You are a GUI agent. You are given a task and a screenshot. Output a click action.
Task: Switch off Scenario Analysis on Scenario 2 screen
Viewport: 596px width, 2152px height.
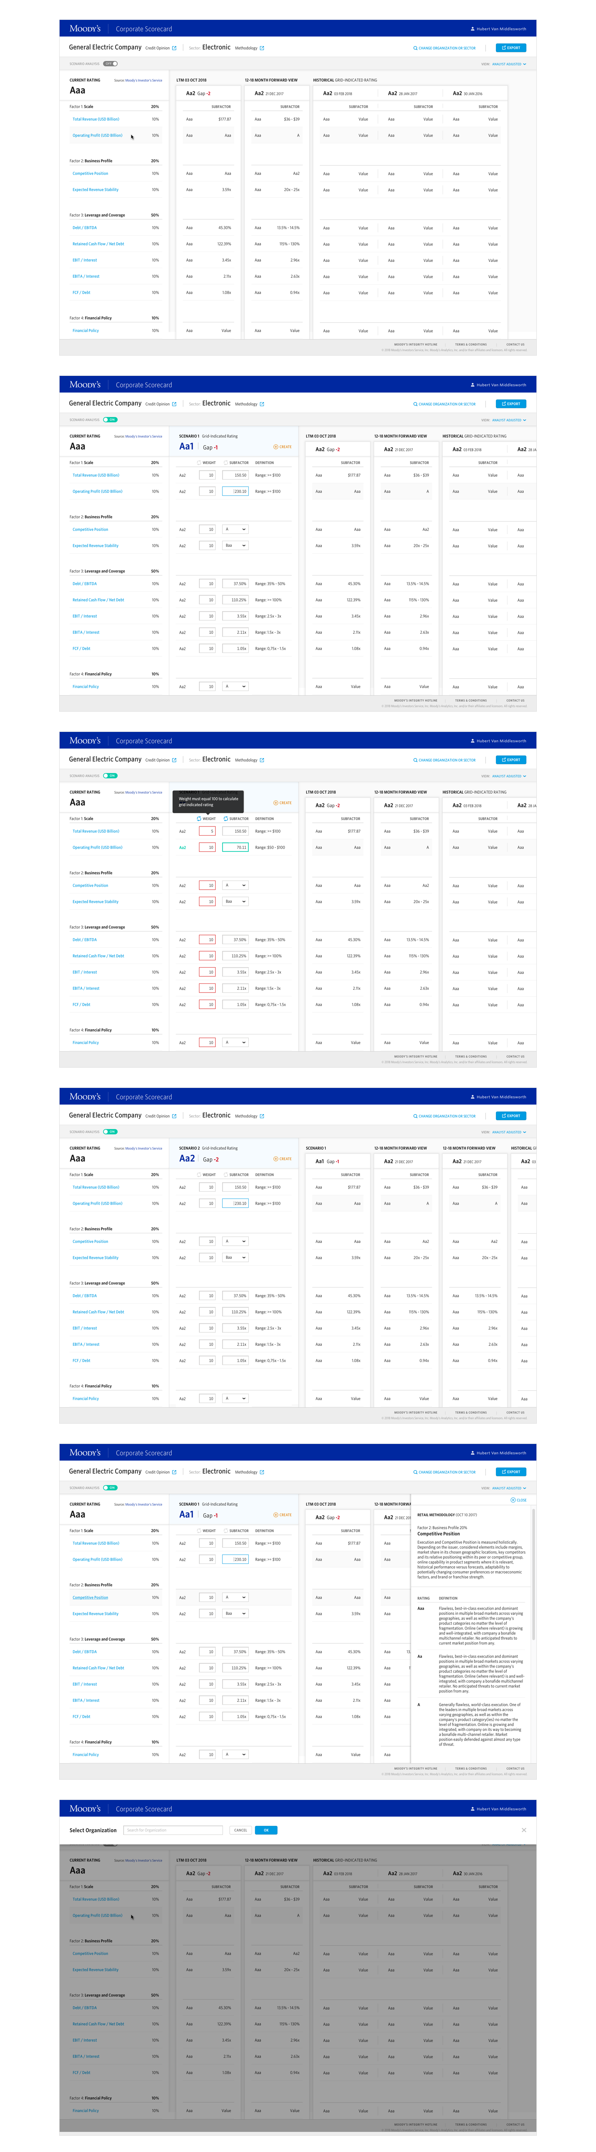110,1132
